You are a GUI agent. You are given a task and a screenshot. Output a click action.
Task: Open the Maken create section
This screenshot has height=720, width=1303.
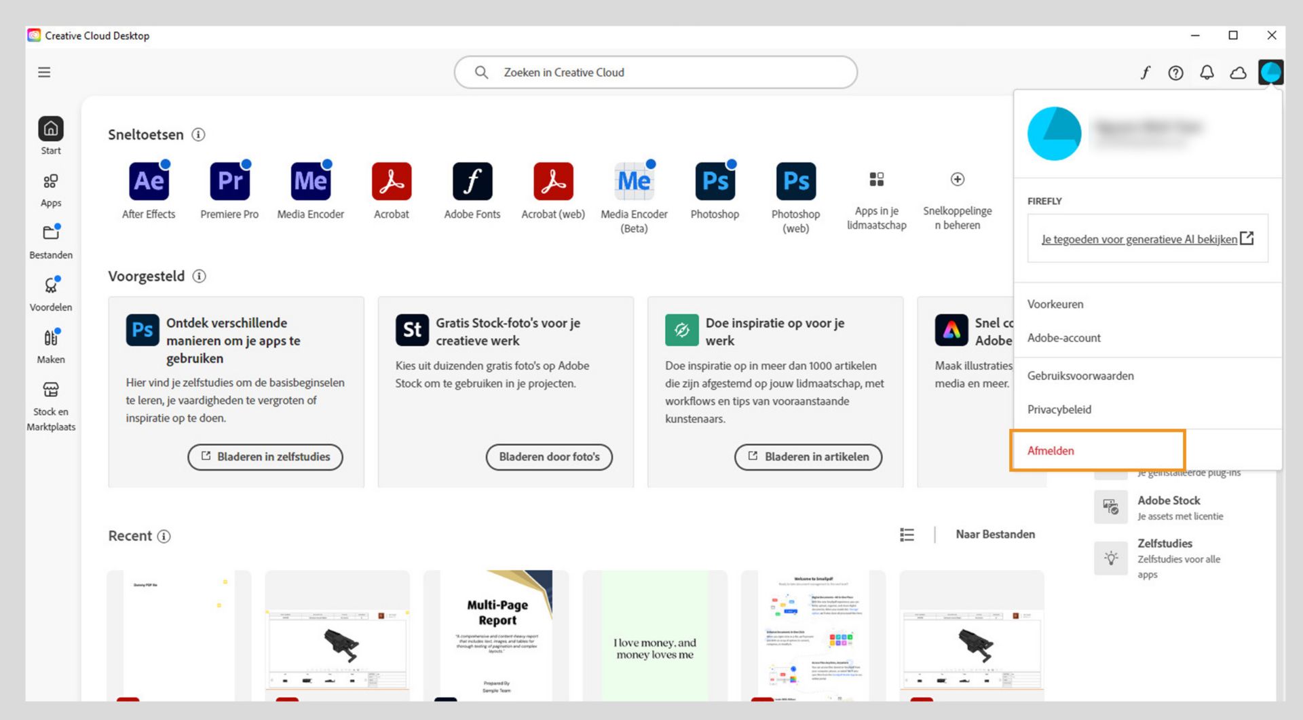tap(51, 346)
